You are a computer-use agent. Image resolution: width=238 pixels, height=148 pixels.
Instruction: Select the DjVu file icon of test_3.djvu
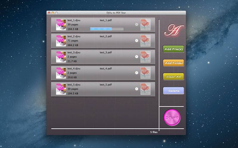pos(61,57)
